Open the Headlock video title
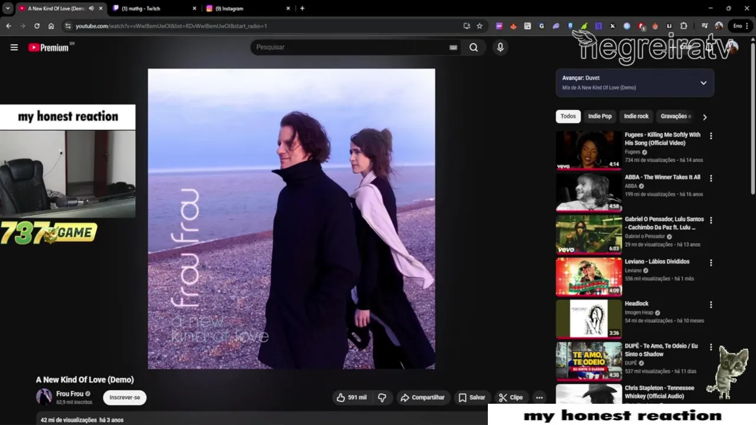This screenshot has height=425, width=756. click(637, 303)
